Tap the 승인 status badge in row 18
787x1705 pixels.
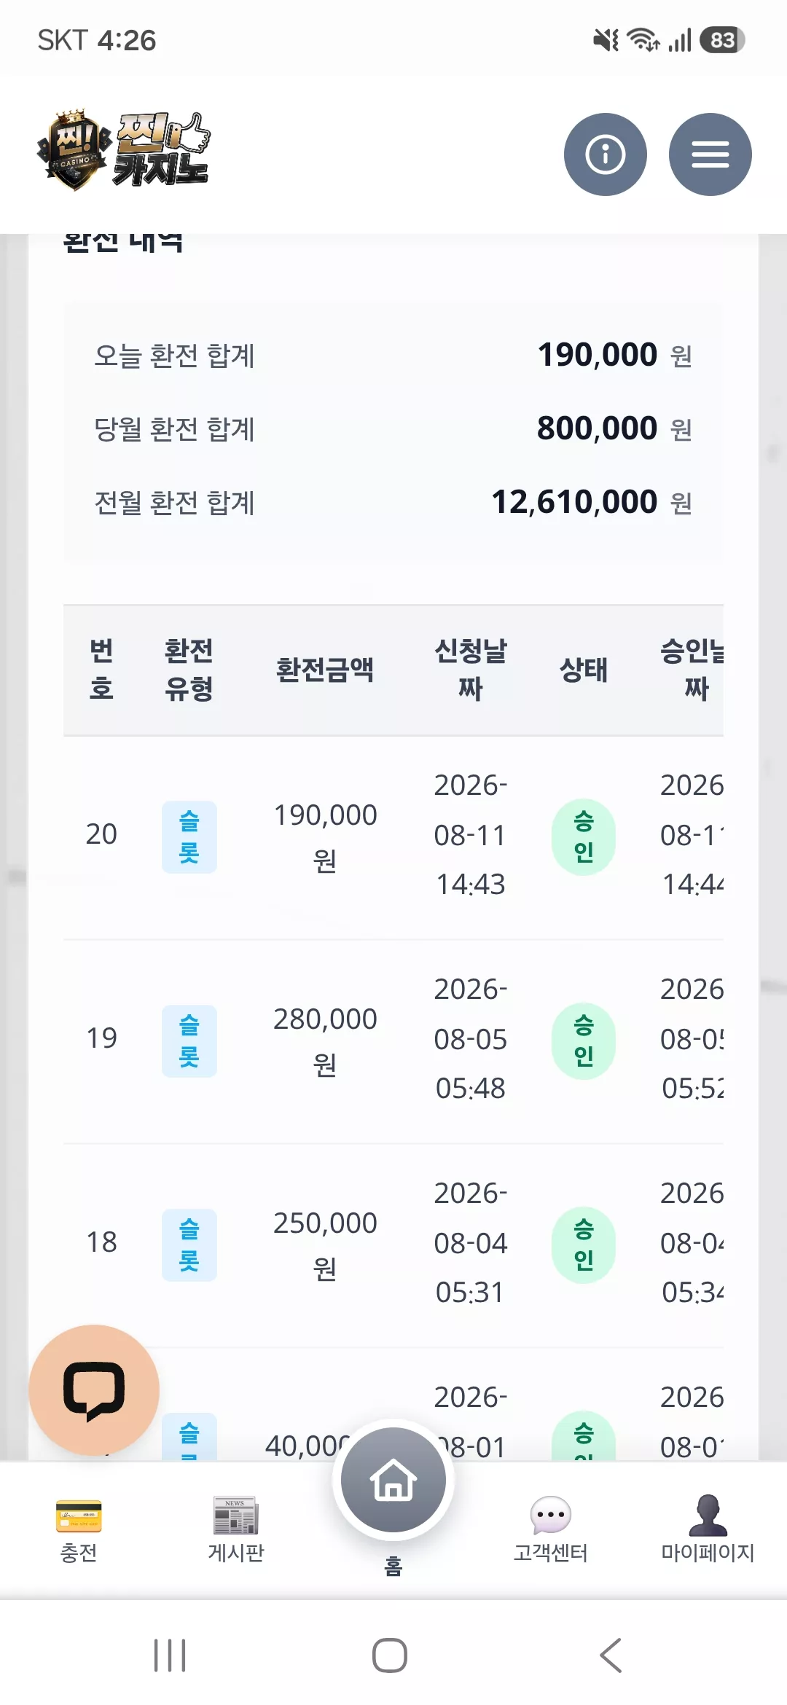[x=584, y=1245]
